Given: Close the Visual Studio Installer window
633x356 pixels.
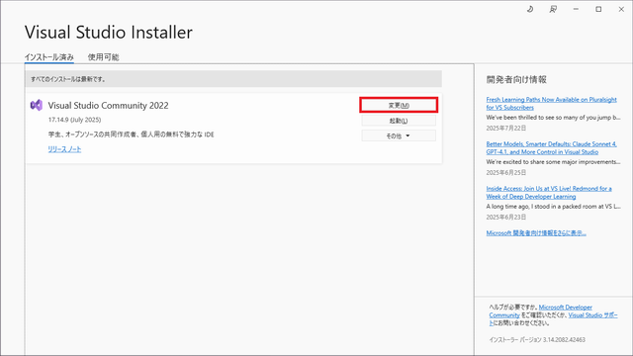Looking at the screenshot, I should click(621, 9).
